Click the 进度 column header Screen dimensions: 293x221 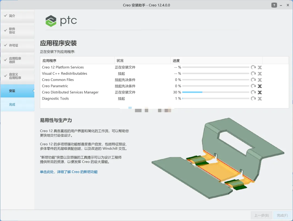tap(216, 61)
